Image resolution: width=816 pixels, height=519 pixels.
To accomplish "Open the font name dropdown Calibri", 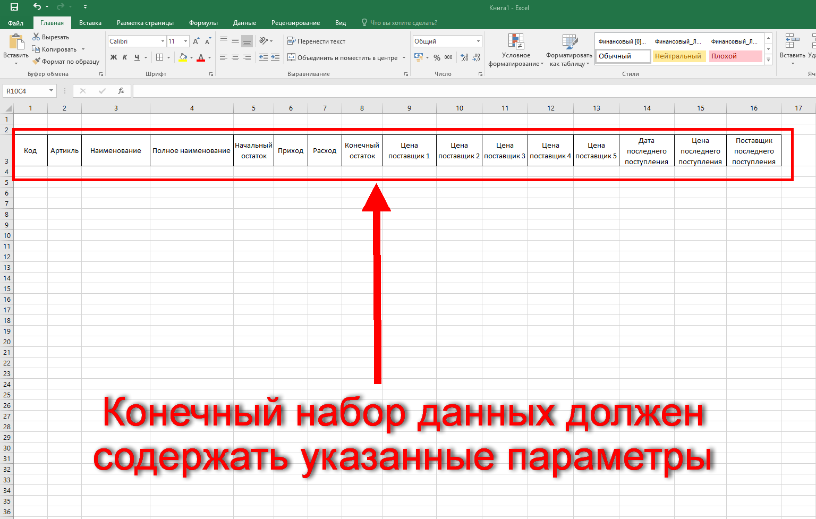I will [163, 41].
